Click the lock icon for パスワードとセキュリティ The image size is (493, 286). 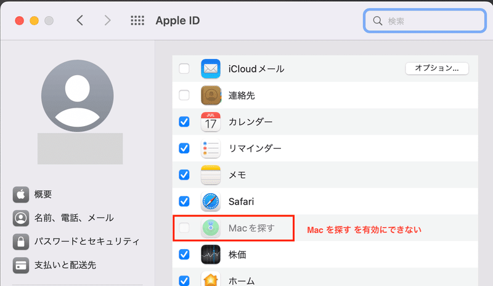21,242
